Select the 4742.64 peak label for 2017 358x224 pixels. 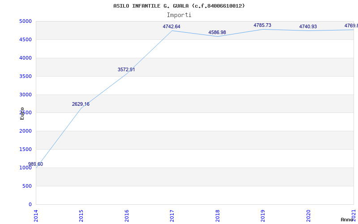171,26
